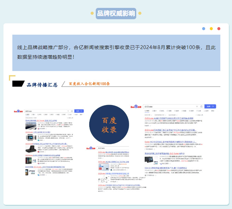The image size is (232, 209).
Task: Click VT10U device thumbnail in left screenshot
Action: pos(31,172)
